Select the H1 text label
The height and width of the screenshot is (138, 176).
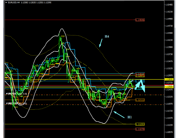click(130, 117)
